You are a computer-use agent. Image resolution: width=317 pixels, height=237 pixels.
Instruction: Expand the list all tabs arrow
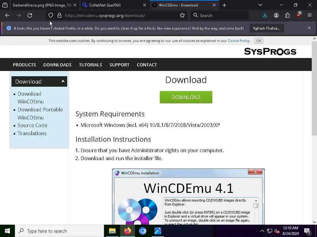click(260, 5)
